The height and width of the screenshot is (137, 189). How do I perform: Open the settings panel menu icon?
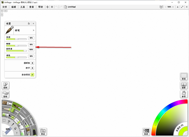pos(29,24)
